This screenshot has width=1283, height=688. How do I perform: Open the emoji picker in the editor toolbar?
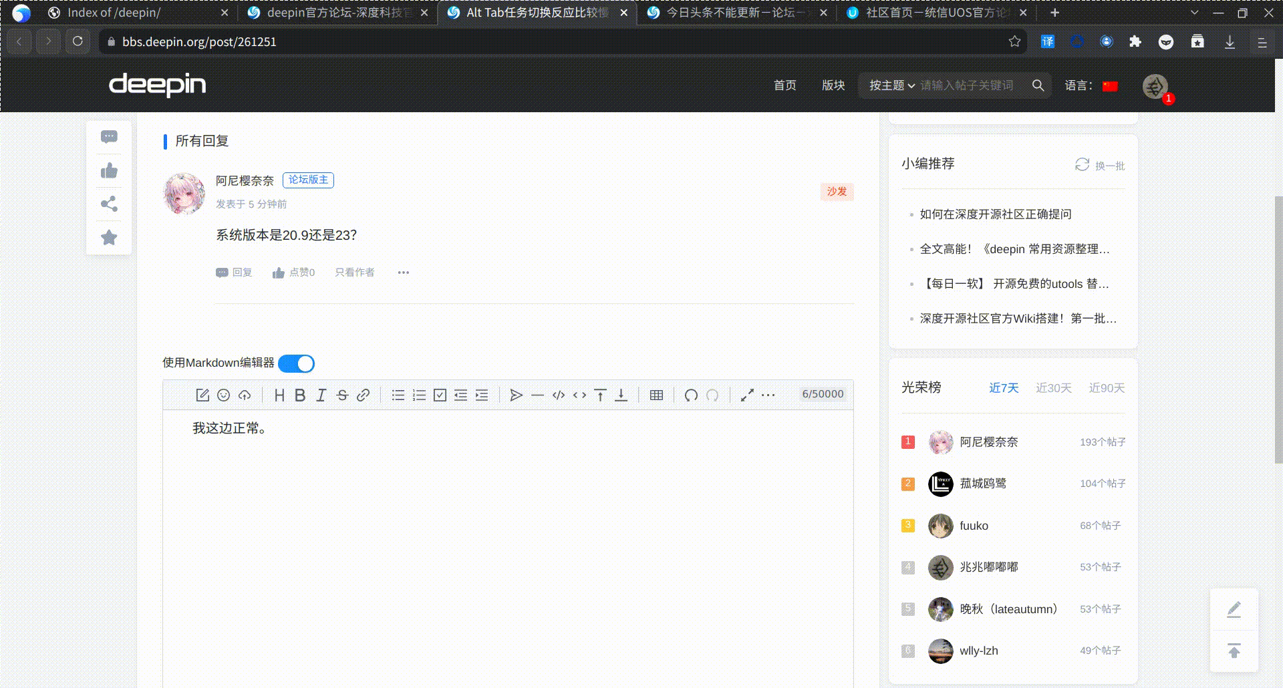224,395
